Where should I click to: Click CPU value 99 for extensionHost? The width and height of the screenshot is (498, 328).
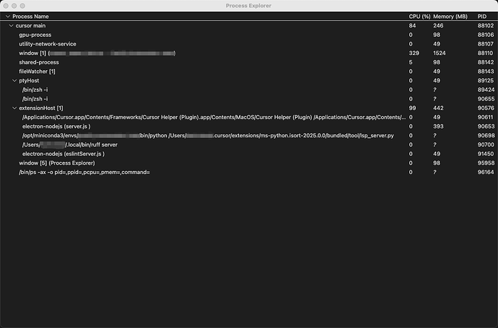coord(412,108)
